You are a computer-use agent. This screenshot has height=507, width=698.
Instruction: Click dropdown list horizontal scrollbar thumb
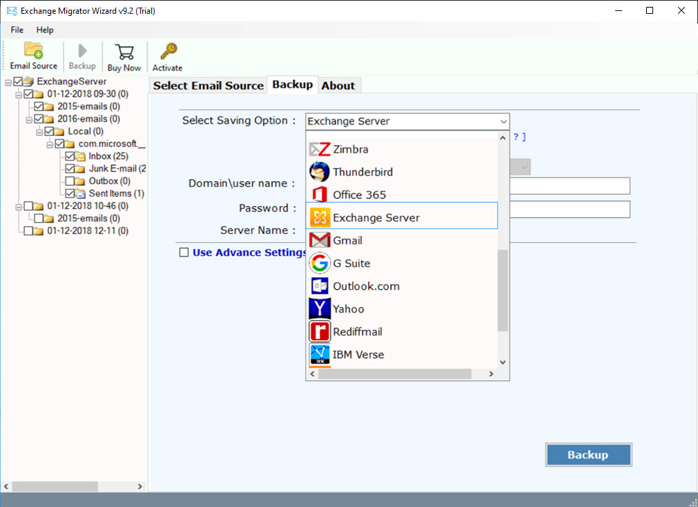[394, 374]
